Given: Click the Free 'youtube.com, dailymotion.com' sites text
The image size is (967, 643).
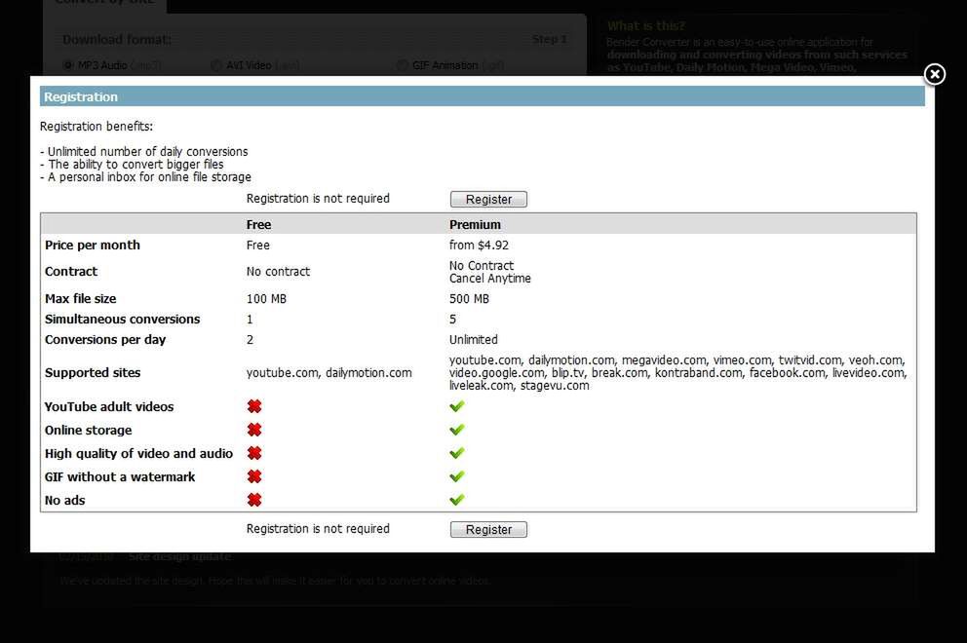Looking at the screenshot, I should (329, 372).
